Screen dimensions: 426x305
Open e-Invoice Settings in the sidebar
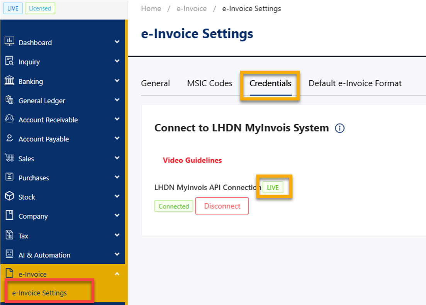(x=40, y=293)
